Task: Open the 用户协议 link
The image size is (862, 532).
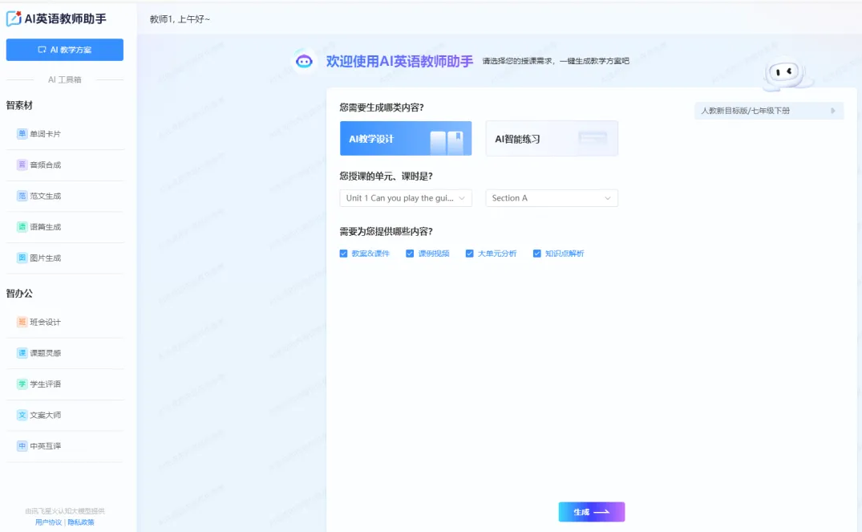Action: tap(48, 522)
